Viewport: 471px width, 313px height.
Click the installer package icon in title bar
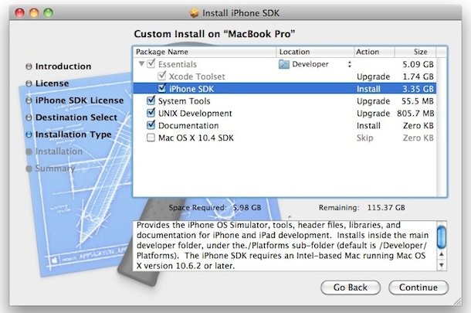(x=195, y=13)
